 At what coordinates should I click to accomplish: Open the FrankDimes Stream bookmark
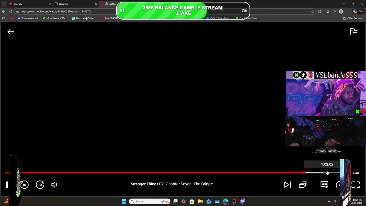(x=247, y=18)
